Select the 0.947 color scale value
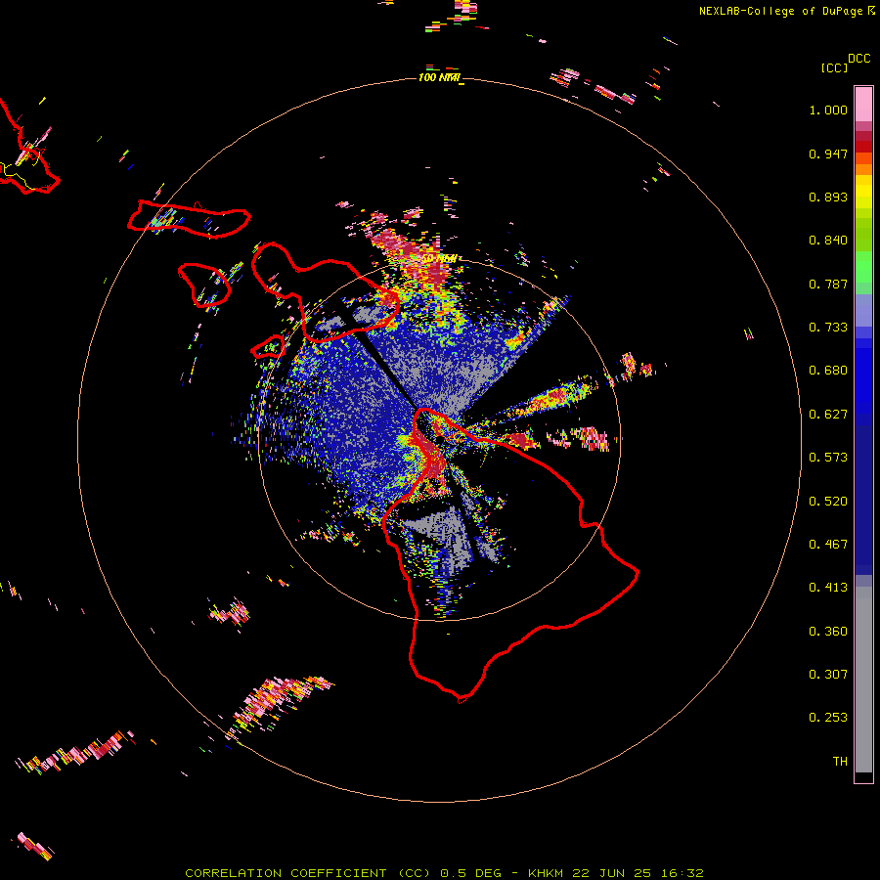 (828, 154)
